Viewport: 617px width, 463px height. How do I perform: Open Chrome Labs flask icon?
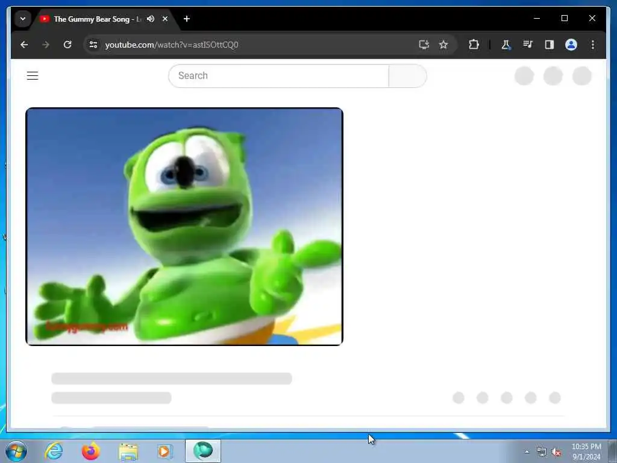(506, 45)
